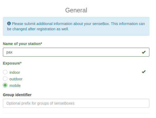Screen dimensions: 156x118
Task: Click 'be changed after registration as well' line
Action: 38,29
